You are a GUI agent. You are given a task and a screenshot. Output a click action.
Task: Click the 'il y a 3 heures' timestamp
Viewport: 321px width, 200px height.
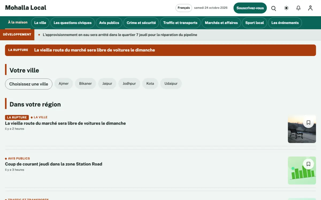(15, 170)
